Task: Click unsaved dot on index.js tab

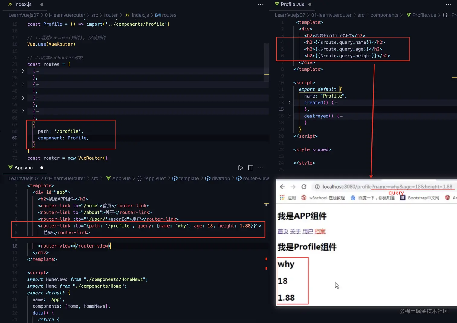Action: 42,5
